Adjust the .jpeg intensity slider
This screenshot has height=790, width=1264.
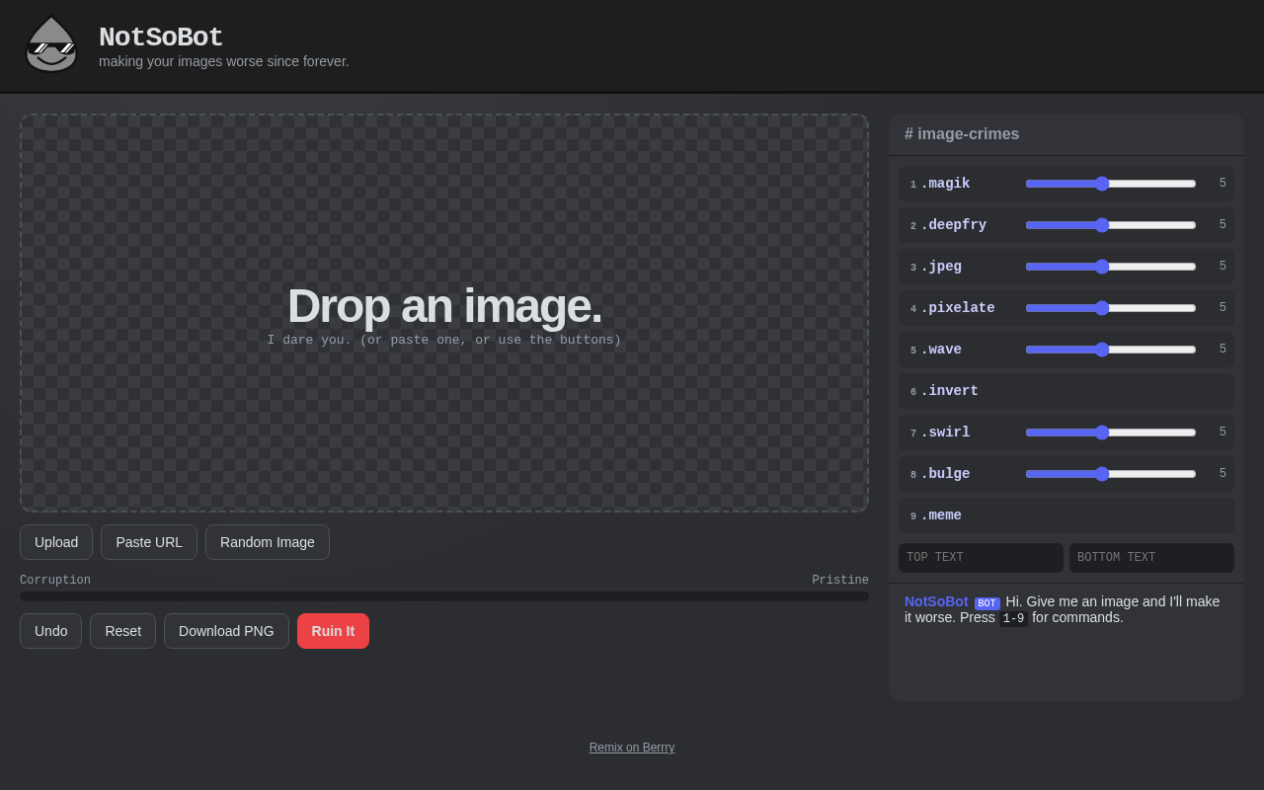1111,267
